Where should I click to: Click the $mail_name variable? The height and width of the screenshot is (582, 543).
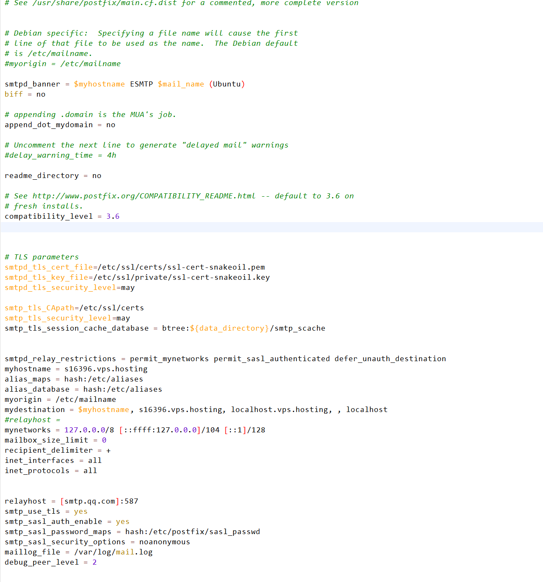click(181, 84)
